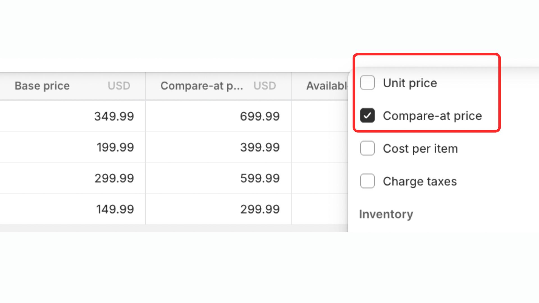Screen dimensions: 539x303
Task: Select the base price cell showing 299.99
Action: (x=114, y=178)
